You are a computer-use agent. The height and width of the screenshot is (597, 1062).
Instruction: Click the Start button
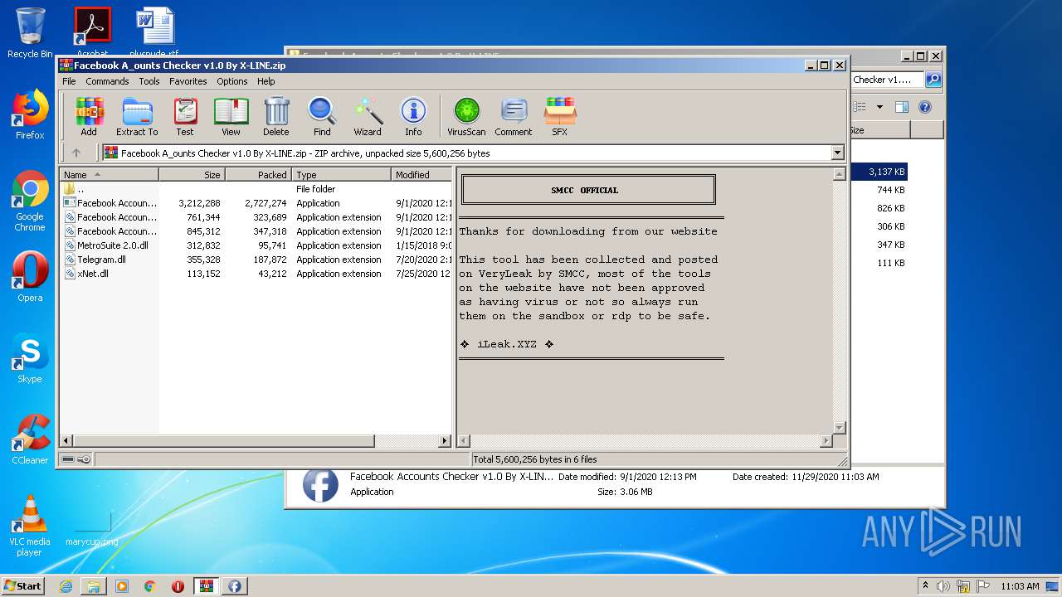click(22, 586)
